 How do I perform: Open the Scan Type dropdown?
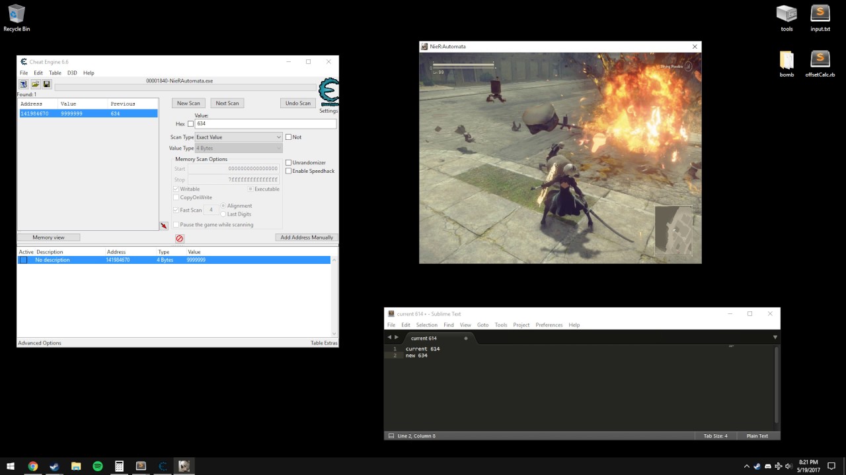click(239, 137)
